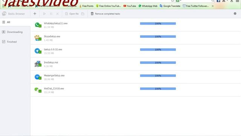
Task: Select WhatsAppSetup(1).exe file name
Action: [56, 23]
